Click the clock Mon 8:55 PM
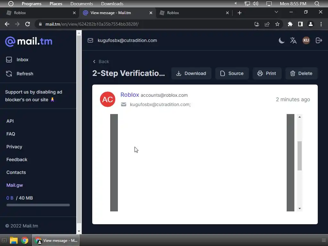This screenshot has height=246, width=328. [293, 4]
